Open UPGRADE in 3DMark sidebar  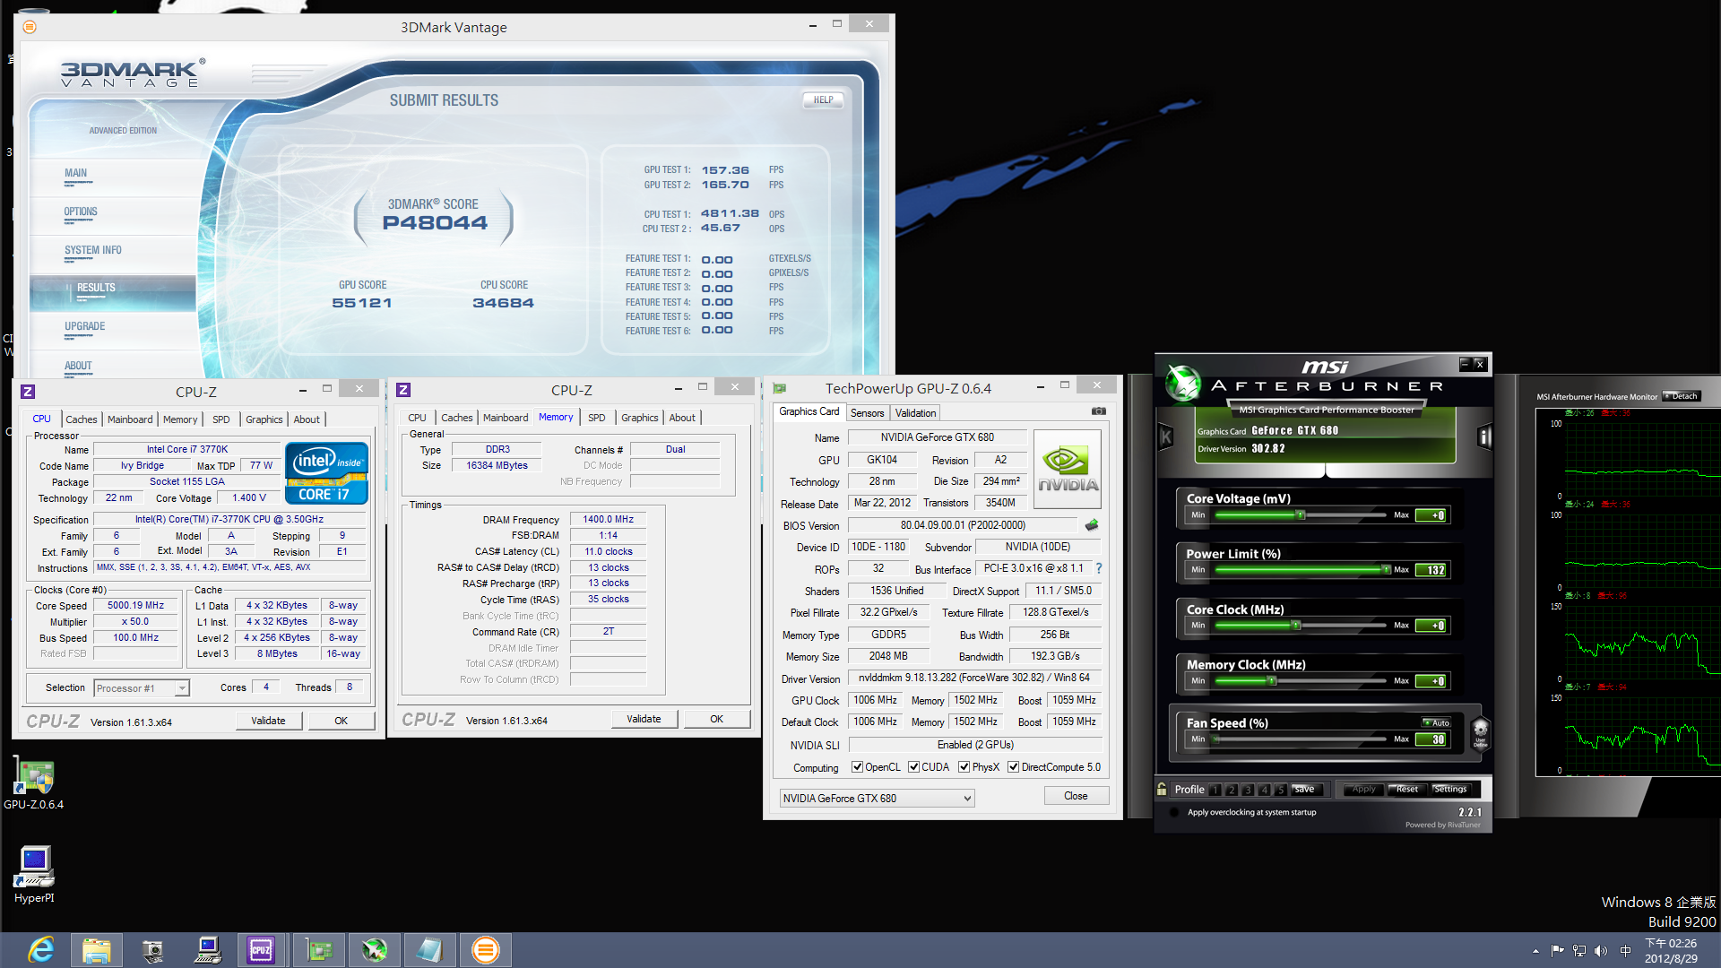point(84,326)
